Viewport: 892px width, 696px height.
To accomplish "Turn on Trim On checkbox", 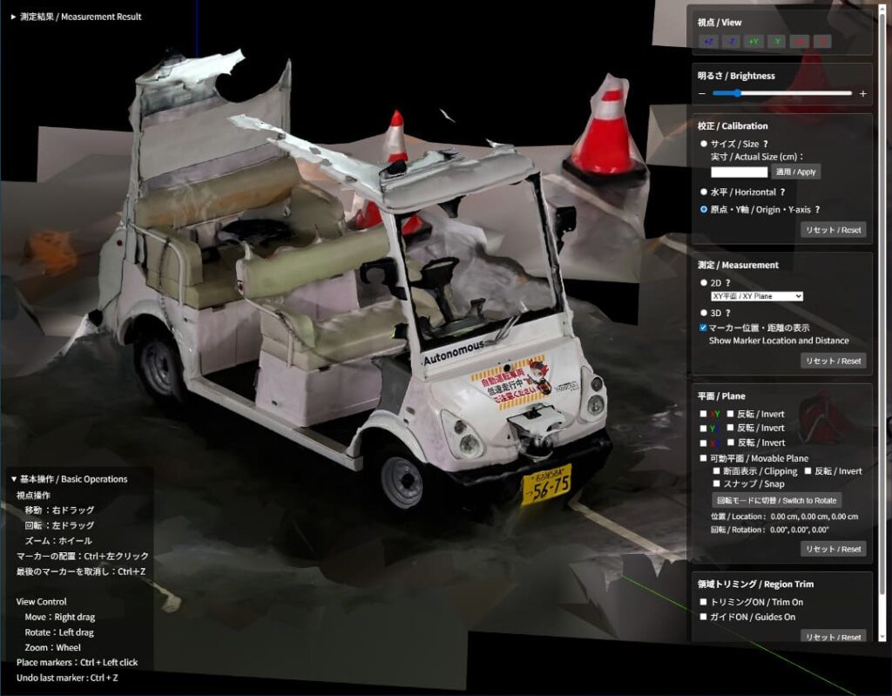I will tap(704, 603).
